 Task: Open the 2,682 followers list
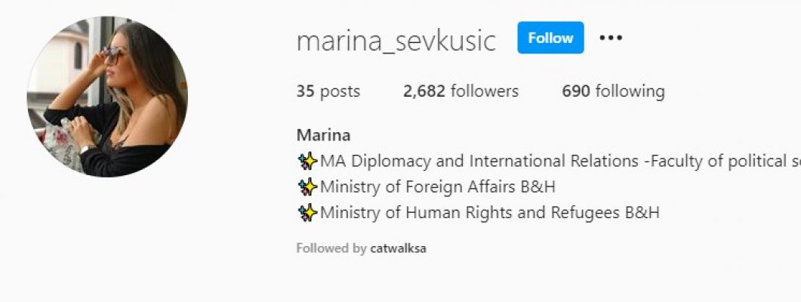(461, 91)
